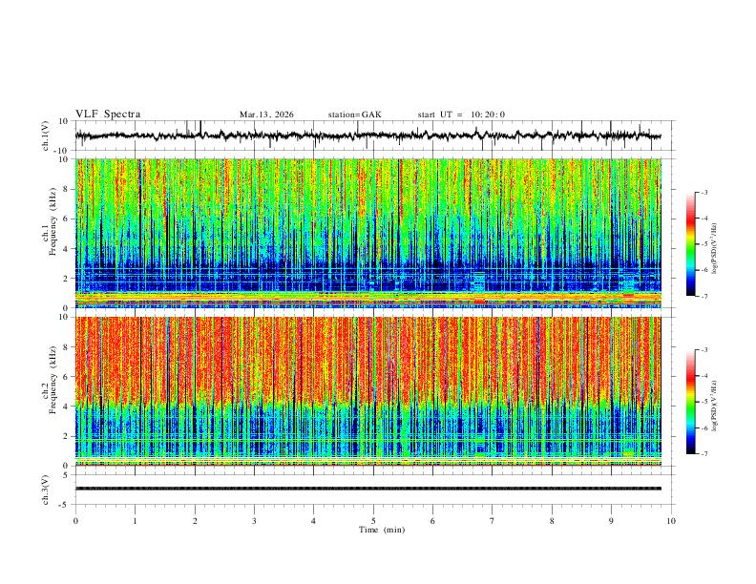Click time axis tick "3"
Viewport: 756px width, 584px height.
coord(254,521)
